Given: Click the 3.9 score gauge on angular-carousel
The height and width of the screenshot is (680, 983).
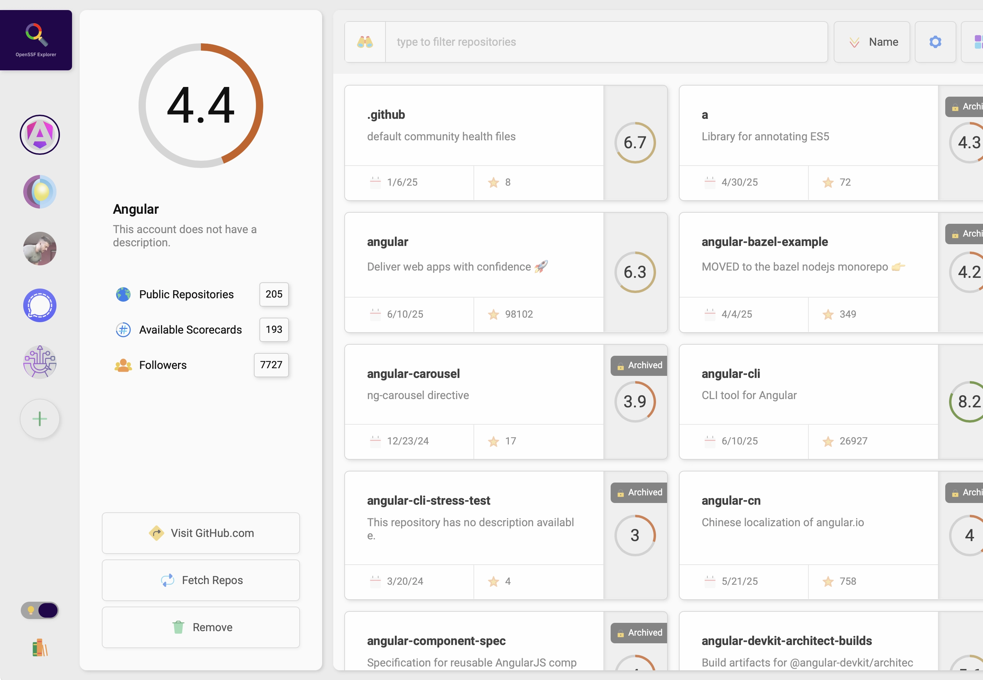Looking at the screenshot, I should pos(635,402).
